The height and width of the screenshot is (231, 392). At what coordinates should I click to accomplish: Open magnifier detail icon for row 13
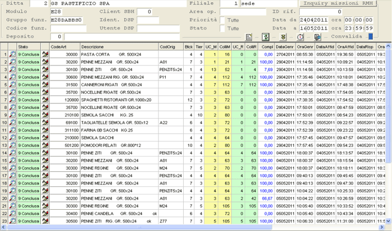pyautogui.click(x=12, y=145)
